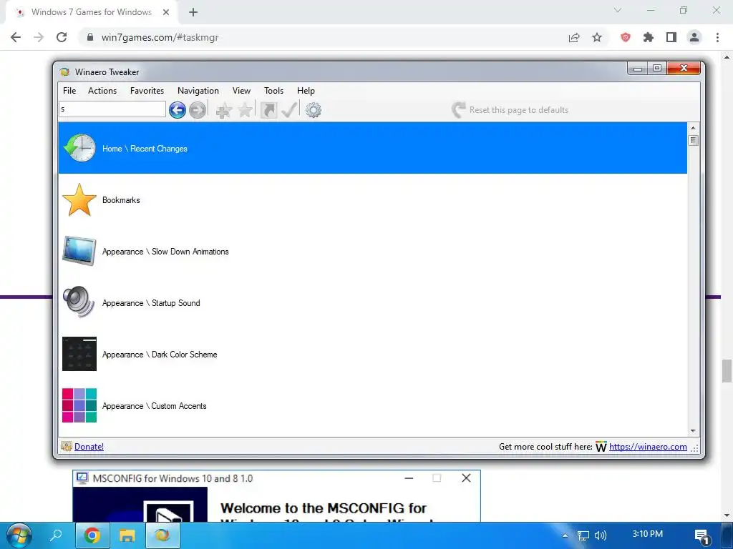Go back using Chrome's back arrow
The width and height of the screenshot is (733, 549).
coord(16,37)
